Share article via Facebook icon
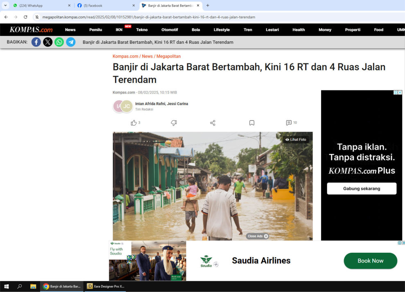 (x=36, y=42)
